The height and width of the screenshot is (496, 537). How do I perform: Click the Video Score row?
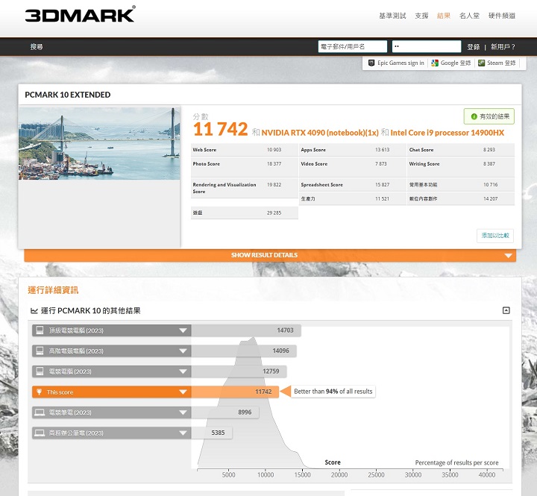click(x=352, y=167)
